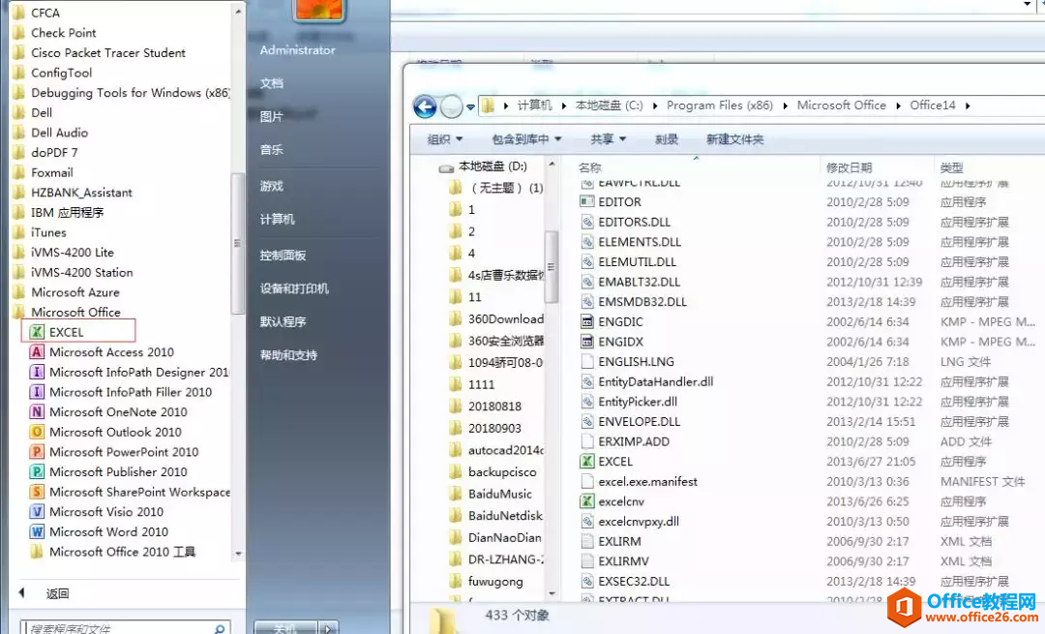Select BaiduMusic folder in tree

(491, 494)
